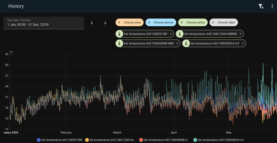Click the clear filters icon in header
The width and height of the screenshot is (277, 143).
click(261, 6)
